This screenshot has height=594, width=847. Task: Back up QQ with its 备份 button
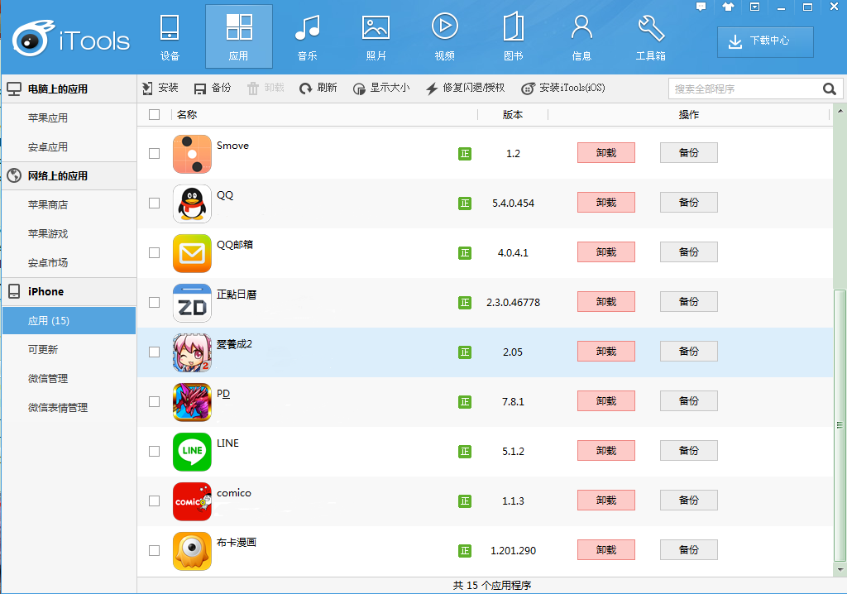tap(689, 203)
